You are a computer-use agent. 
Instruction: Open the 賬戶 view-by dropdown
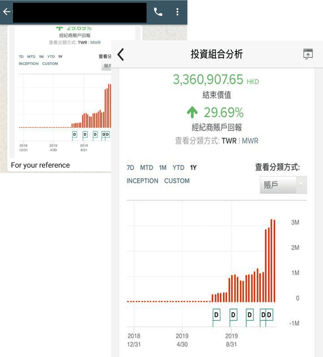(x=283, y=185)
